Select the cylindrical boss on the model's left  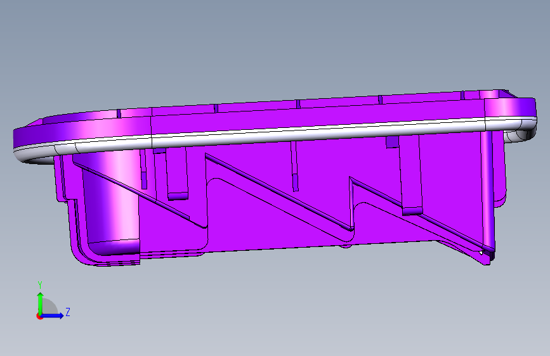(110, 203)
